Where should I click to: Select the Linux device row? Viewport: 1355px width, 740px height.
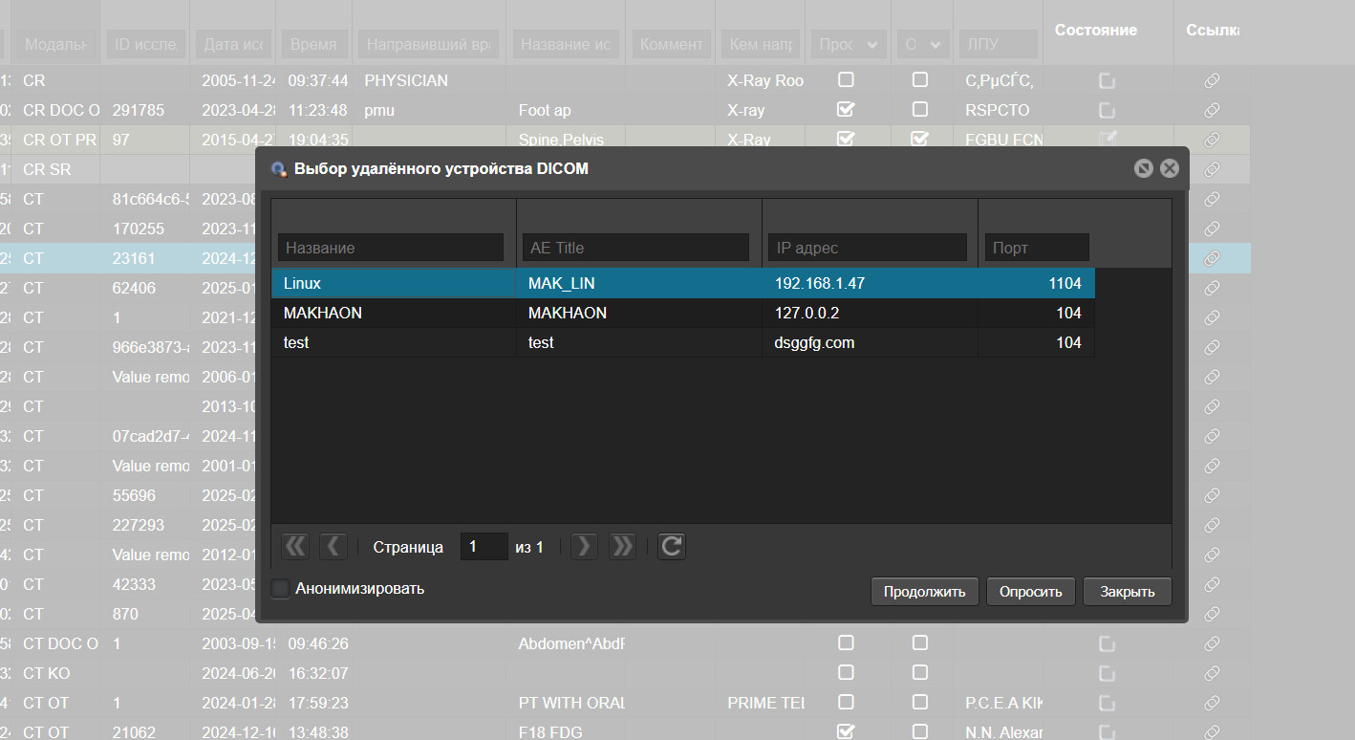[x=682, y=283]
